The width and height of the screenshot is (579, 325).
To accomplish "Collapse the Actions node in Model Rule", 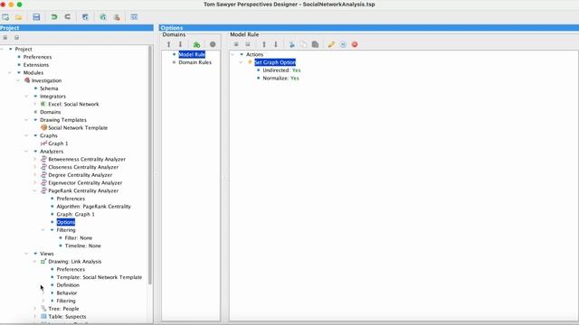I will point(233,54).
